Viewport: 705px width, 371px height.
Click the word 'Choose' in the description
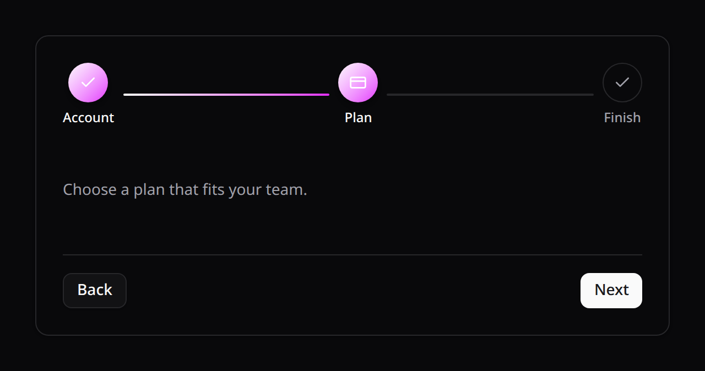(90, 190)
